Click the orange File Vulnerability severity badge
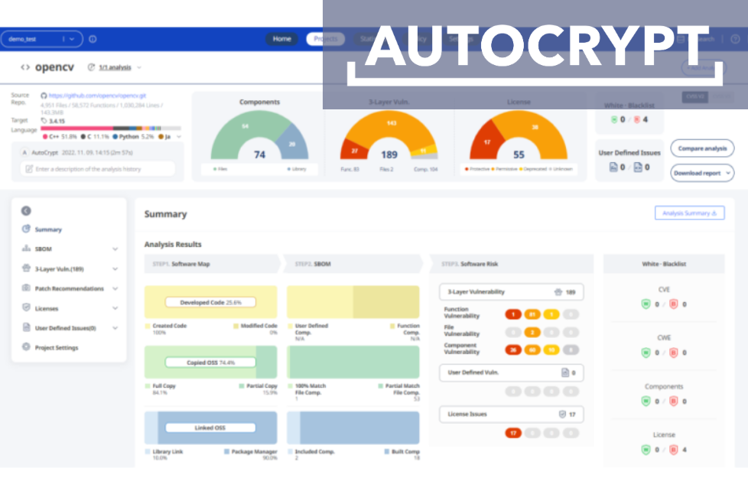The image size is (748, 494). coord(532,333)
